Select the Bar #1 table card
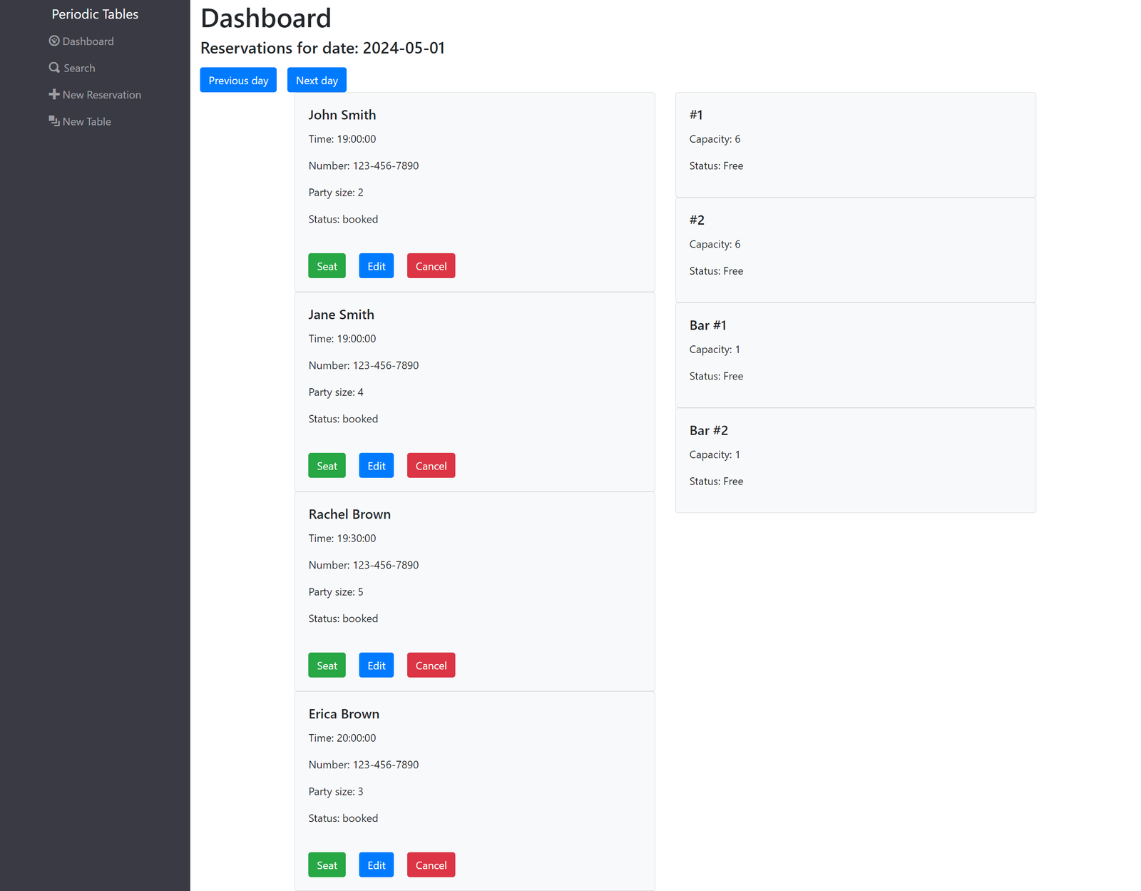 tap(855, 355)
